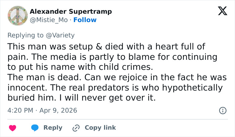Click the blue reply speech bubble icon
The height and width of the screenshot is (137, 235).
pos(35,128)
